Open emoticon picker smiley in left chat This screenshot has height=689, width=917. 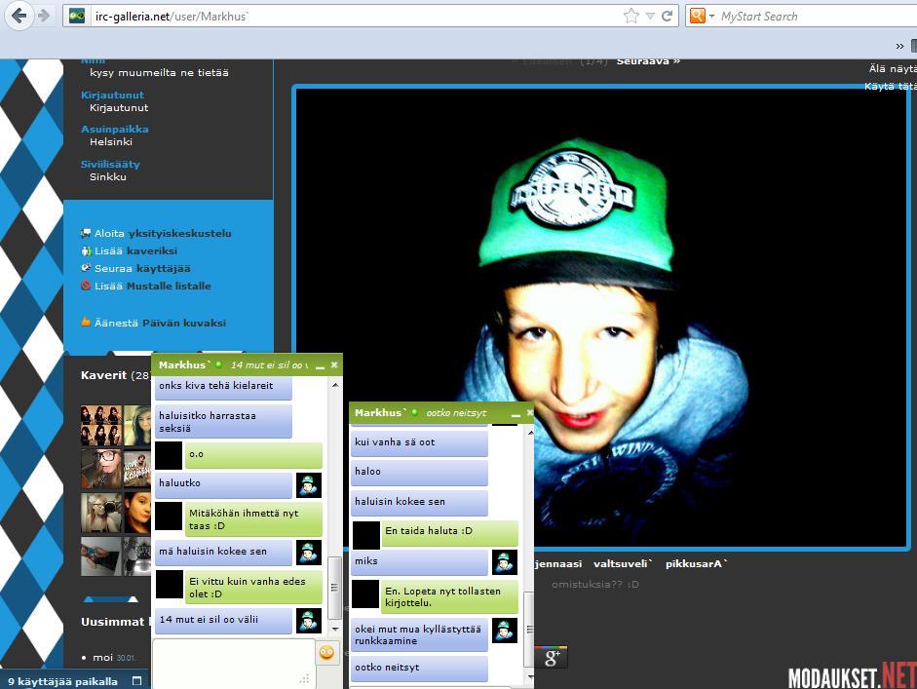coord(326,652)
